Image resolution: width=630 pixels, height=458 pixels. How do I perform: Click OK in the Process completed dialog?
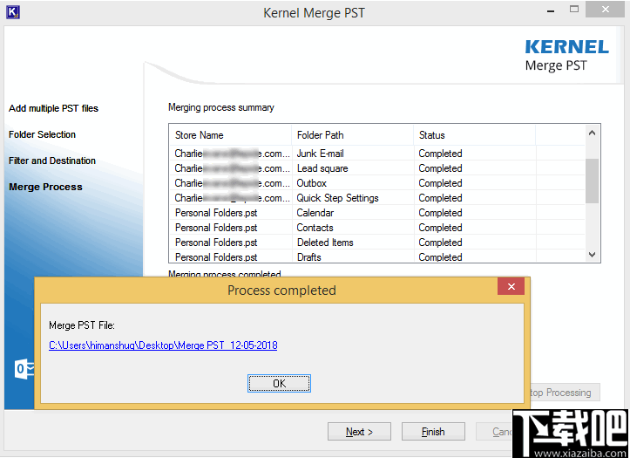(x=279, y=383)
